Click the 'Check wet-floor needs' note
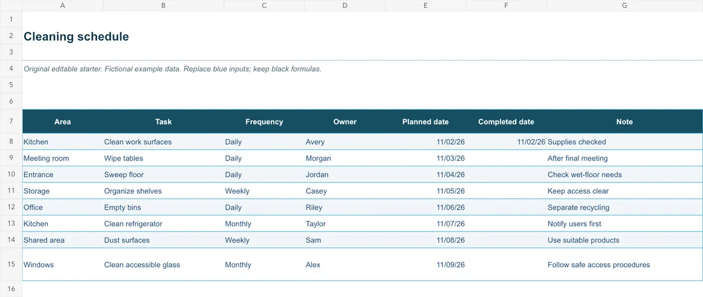 click(624, 175)
